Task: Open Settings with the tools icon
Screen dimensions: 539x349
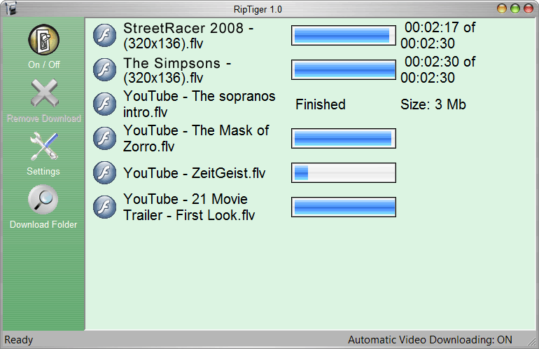Action: (44, 146)
